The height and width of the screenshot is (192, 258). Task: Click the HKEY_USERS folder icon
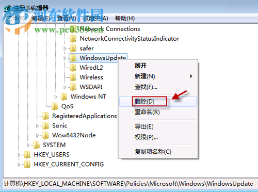point(27,155)
